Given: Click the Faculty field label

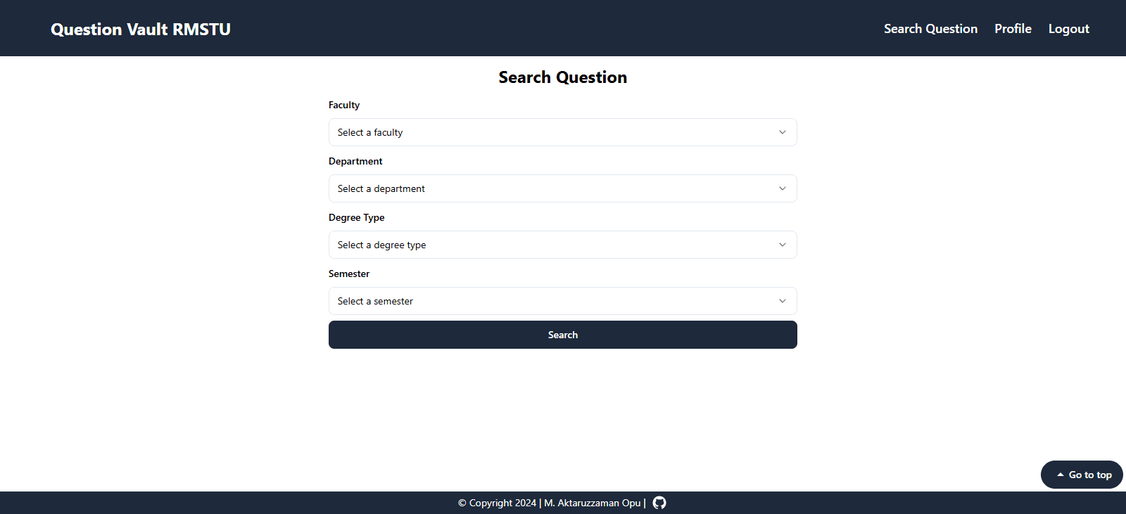Looking at the screenshot, I should pyautogui.click(x=344, y=105).
